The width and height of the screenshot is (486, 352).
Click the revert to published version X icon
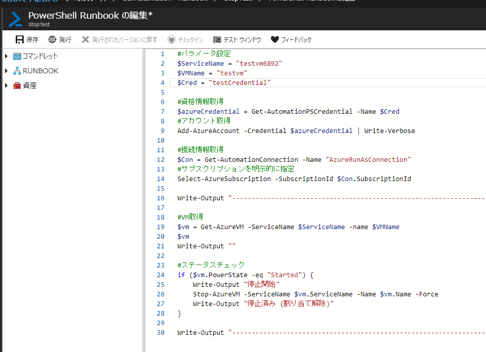tap(85, 39)
